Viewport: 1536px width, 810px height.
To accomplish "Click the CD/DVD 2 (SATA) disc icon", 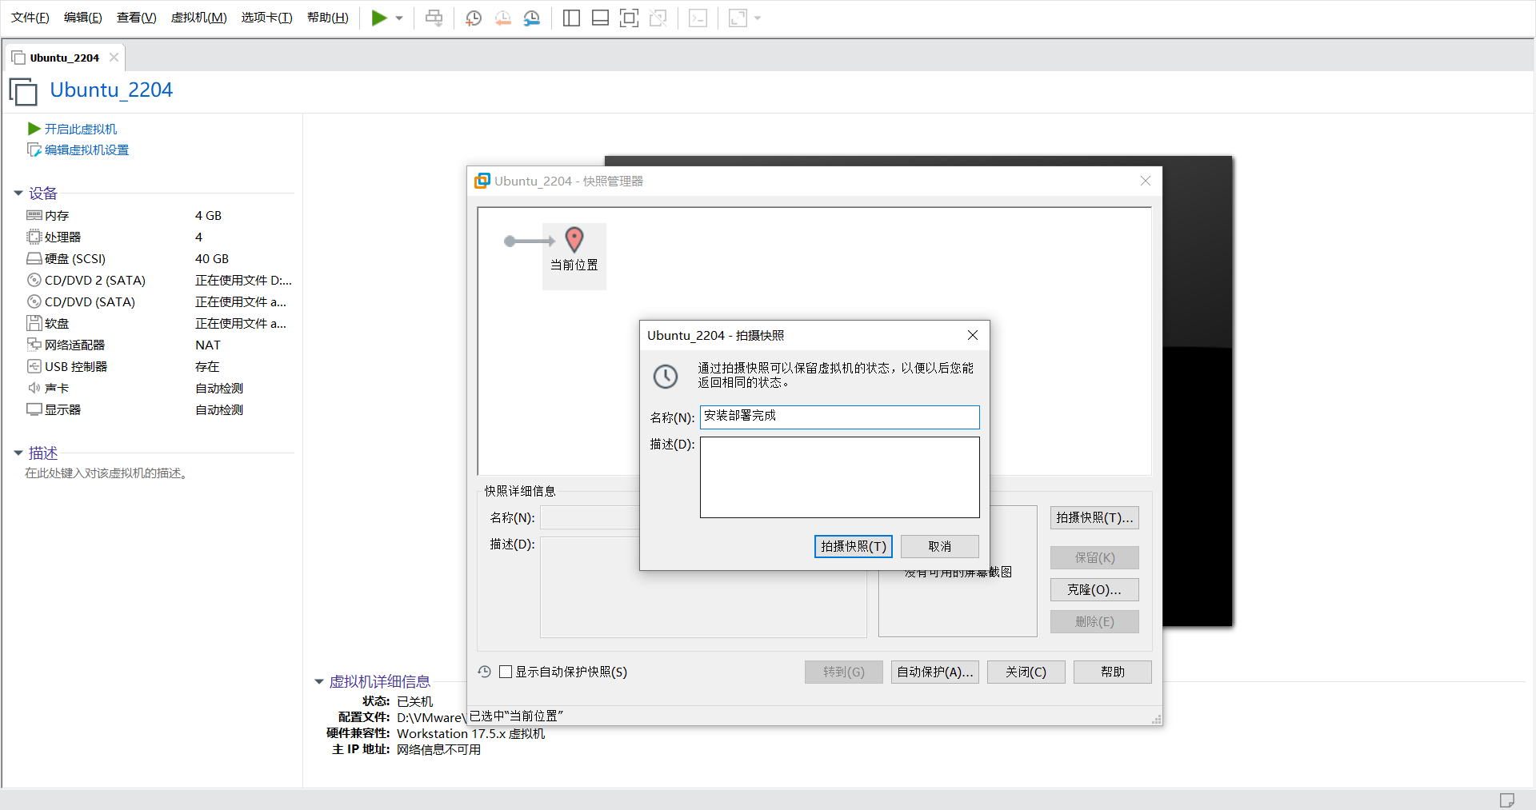I will tap(34, 280).
